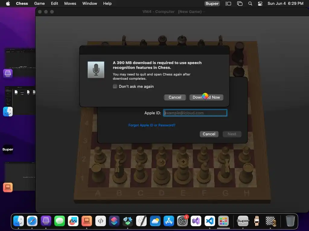Open the Help menu
Screen dimensions: 309x231
coord(107,4)
